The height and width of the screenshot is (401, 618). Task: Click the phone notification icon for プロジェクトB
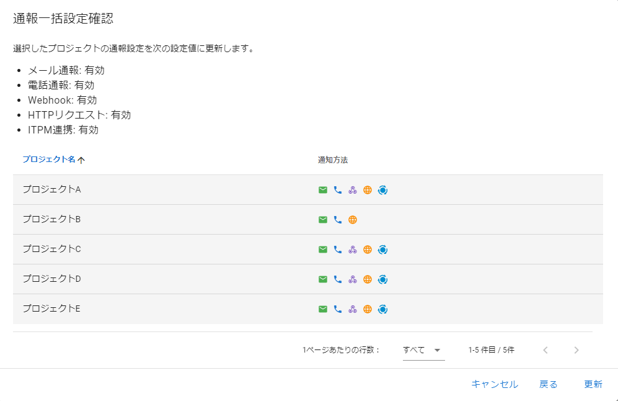click(338, 220)
